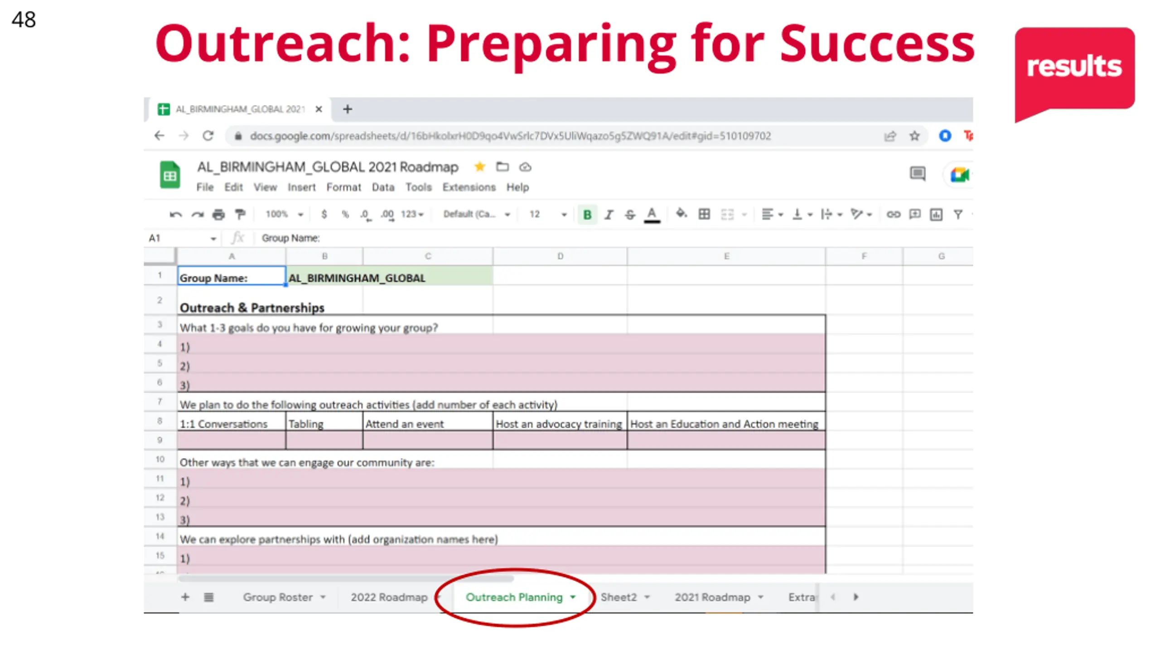Click the insert link icon
Screen dimensions: 1160x652
pyautogui.click(x=893, y=214)
